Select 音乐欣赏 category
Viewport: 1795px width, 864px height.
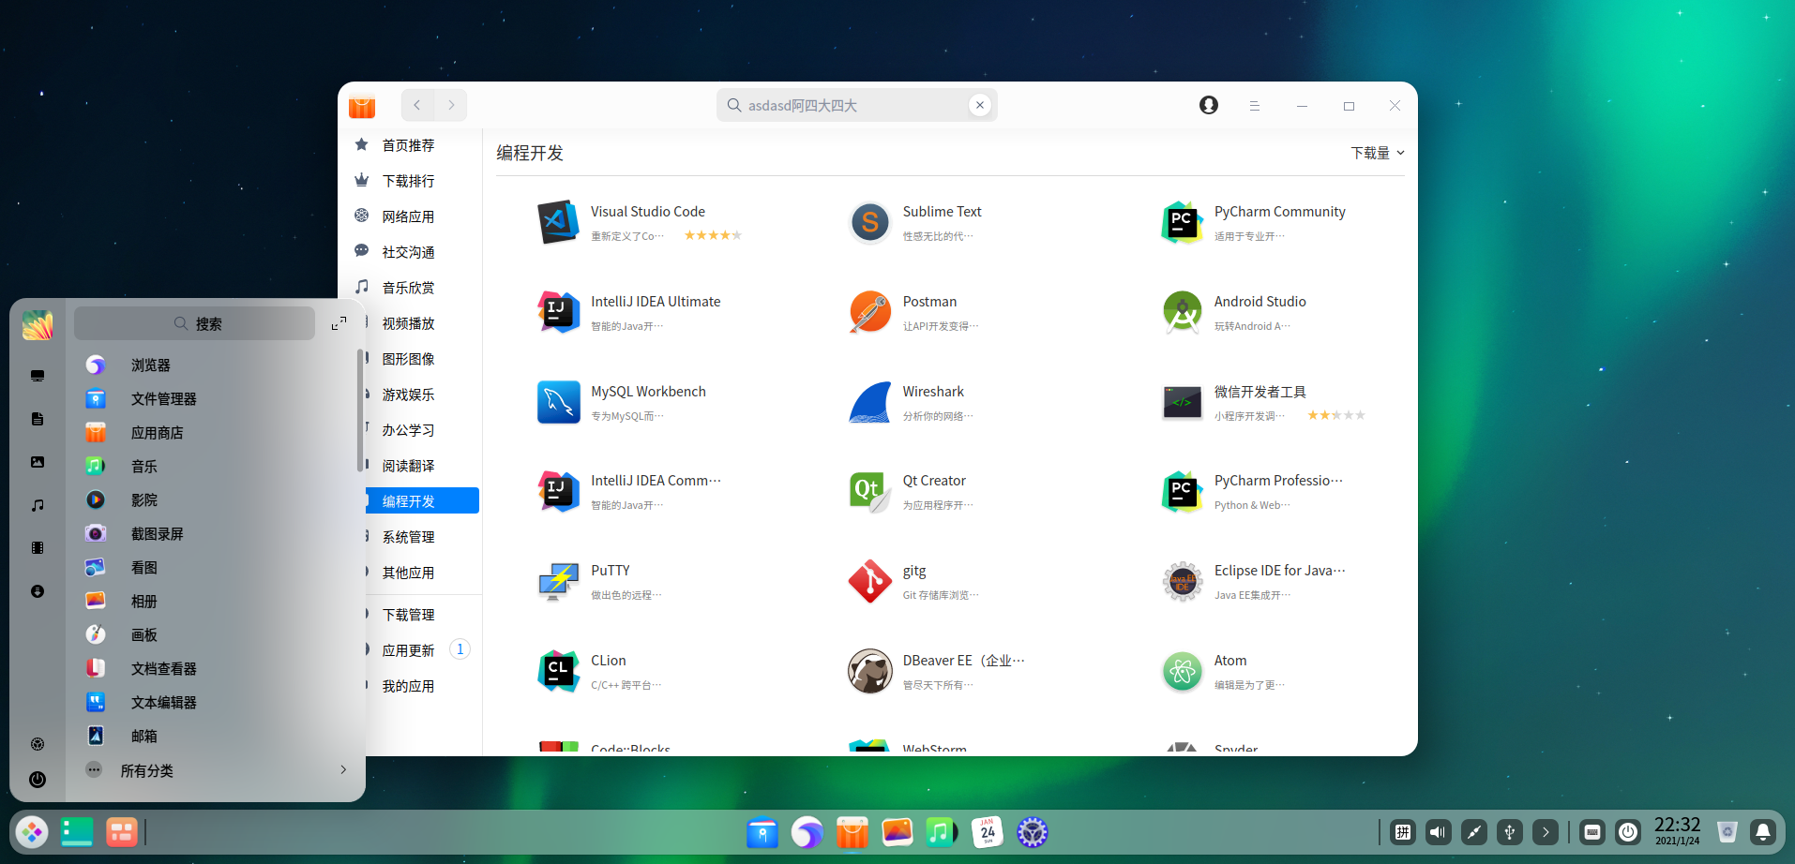(409, 288)
